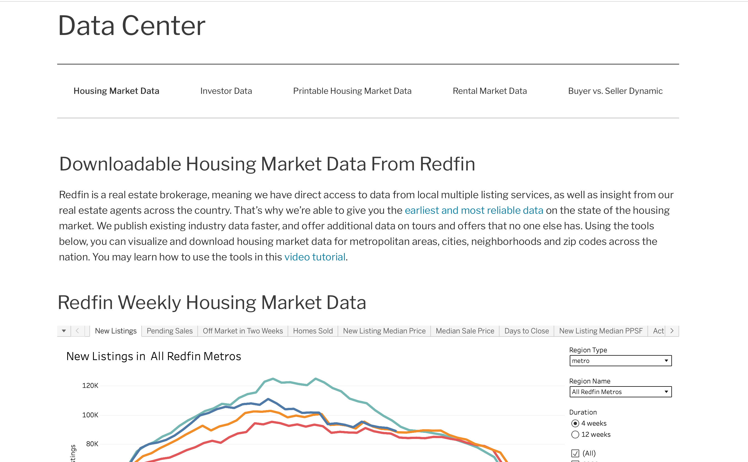
Task: Open the tab list dropdown arrow
Action: [x=64, y=331]
